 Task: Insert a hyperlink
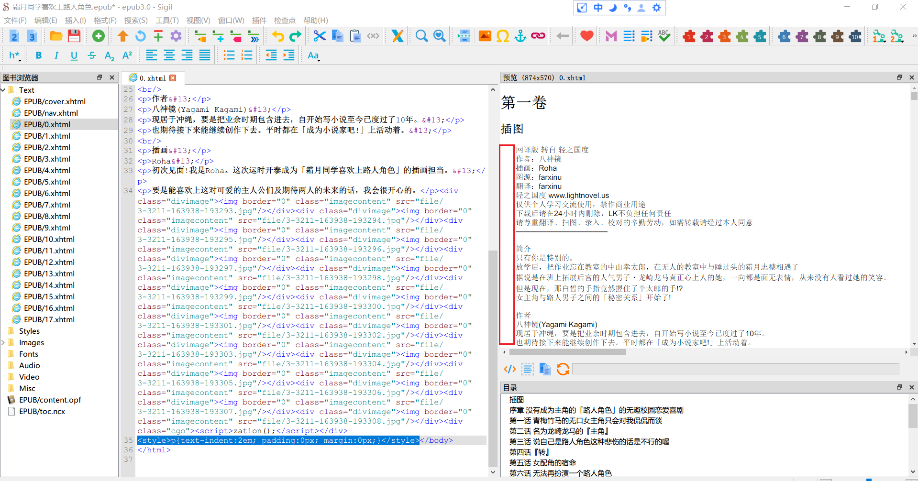click(x=538, y=35)
